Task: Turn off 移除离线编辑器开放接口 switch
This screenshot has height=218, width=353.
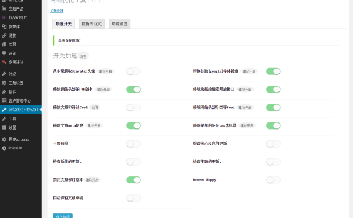Action: 273,89
